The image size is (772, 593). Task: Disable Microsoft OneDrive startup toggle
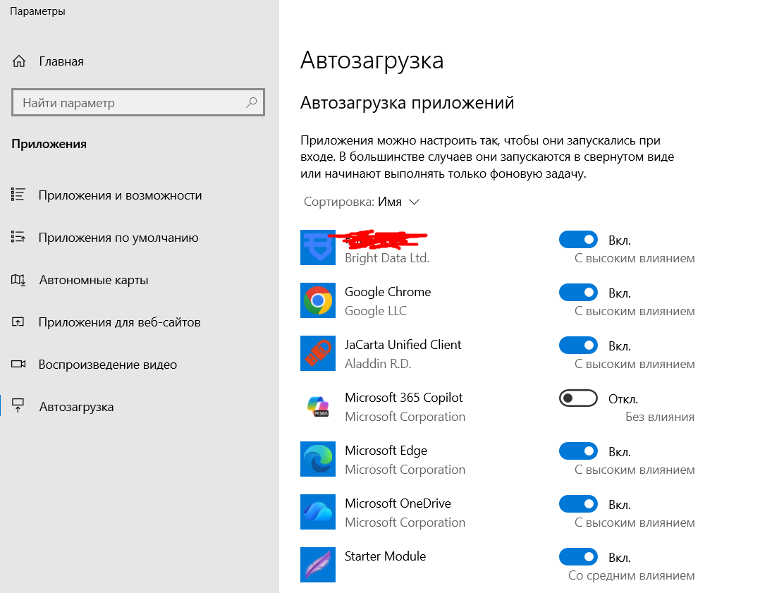[x=579, y=504]
